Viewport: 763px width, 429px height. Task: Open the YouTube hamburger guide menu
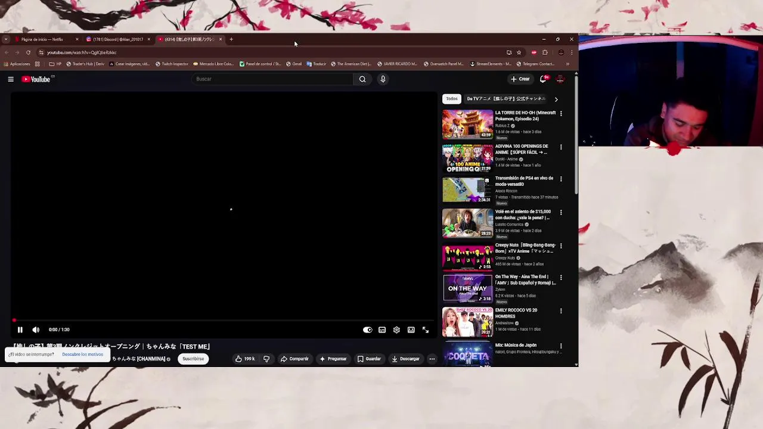[11, 79]
